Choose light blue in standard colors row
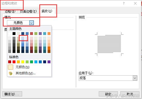The height and width of the screenshot is (99, 142). pos(36,62)
